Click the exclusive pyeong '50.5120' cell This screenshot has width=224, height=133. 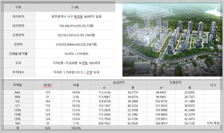189,123
